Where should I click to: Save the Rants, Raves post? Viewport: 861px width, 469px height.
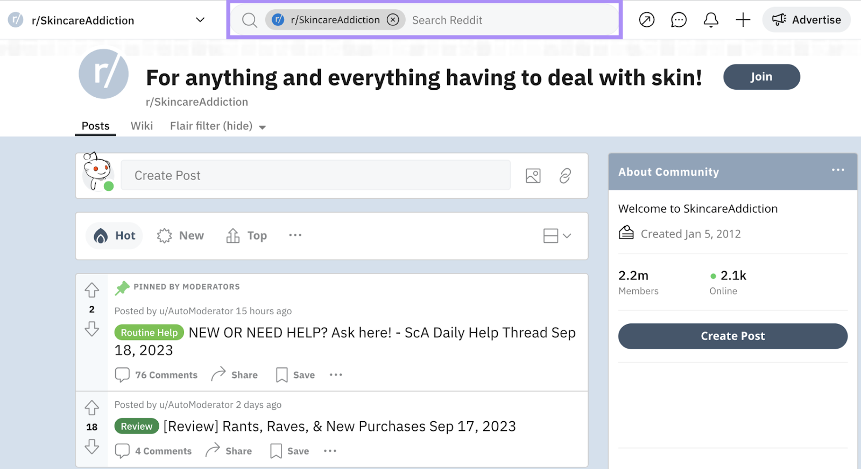click(x=290, y=451)
